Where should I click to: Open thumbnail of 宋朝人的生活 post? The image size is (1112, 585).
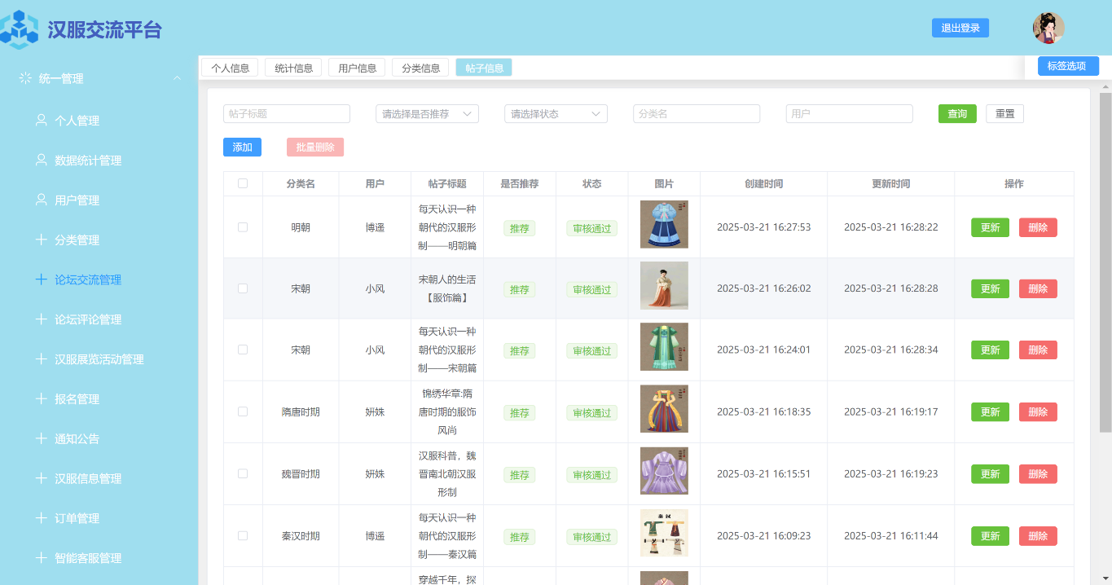tap(664, 286)
